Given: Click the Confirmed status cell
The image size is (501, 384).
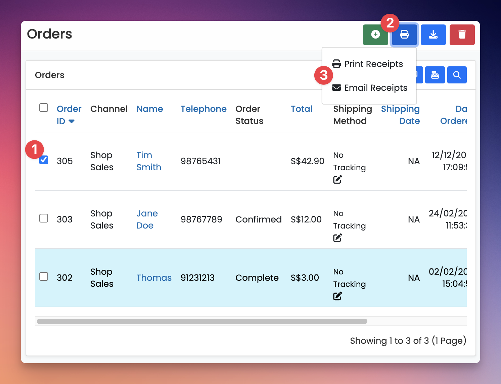Looking at the screenshot, I should click(x=259, y=219).
